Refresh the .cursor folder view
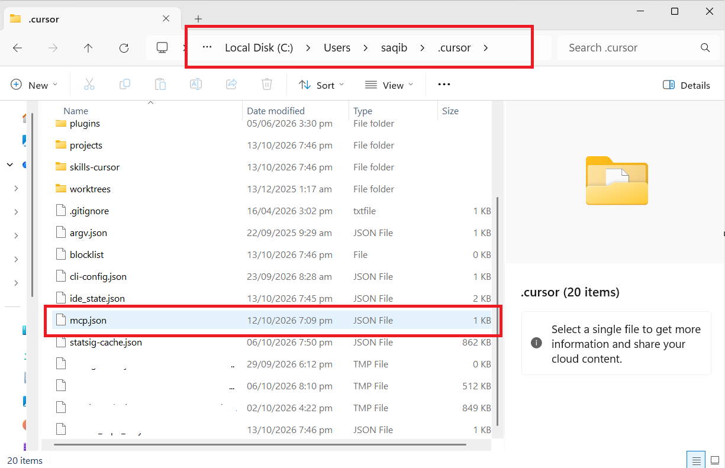 tap(124, 48)
